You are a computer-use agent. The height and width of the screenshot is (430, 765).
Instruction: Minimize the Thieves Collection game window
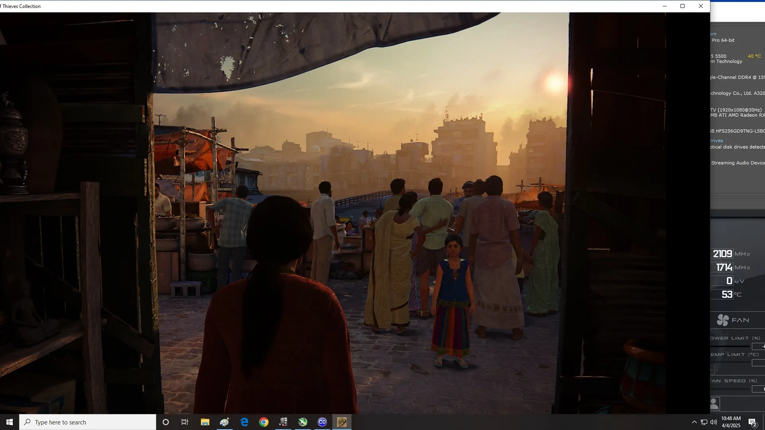[665, 6]
